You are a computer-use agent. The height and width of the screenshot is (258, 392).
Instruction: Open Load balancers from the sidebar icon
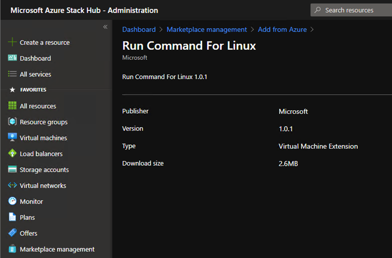click(x=12, y=154)
